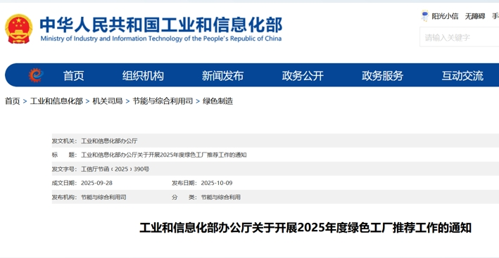499x258 pixels.
Task: Click the 标题 row notice title text
Action: click(x=163, y=155)
